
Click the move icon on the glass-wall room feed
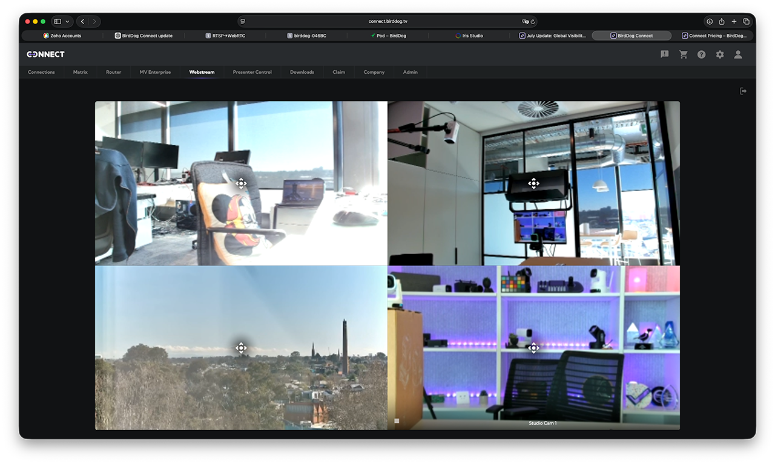click(533, 183)
